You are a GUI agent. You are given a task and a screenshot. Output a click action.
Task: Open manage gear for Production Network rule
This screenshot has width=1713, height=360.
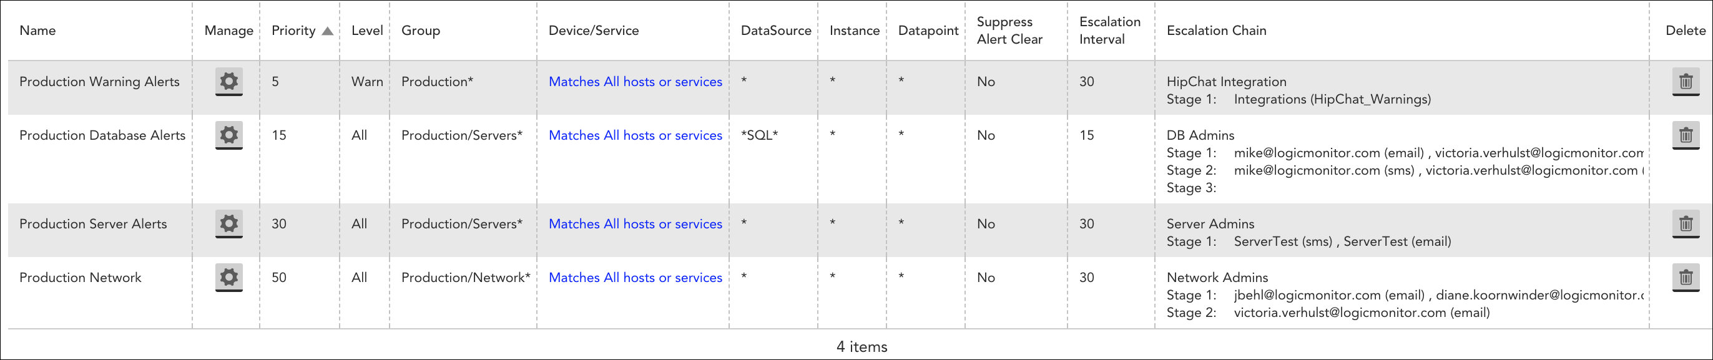(228, 278)
